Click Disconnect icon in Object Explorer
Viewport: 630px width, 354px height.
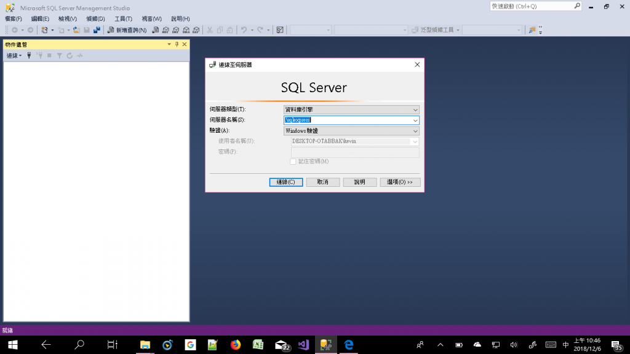pos(39,55)
